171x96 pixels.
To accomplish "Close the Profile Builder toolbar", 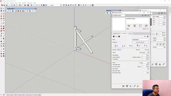I will [x=36, y=9].
